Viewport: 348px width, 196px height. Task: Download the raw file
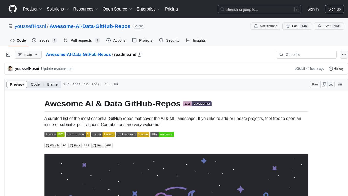331,84
